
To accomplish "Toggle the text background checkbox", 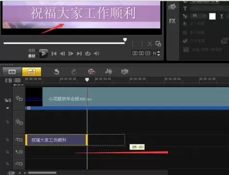I will (x=185, y=41).
